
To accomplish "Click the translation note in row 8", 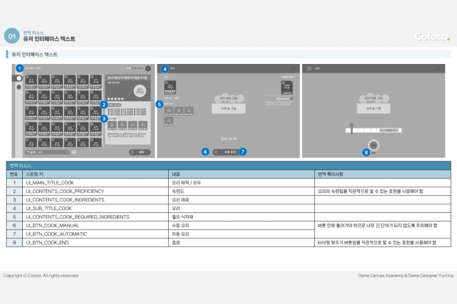I will click(x=383, y=243).
